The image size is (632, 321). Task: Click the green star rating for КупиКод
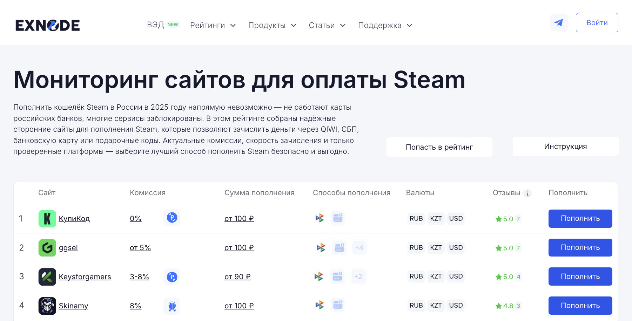498,219
